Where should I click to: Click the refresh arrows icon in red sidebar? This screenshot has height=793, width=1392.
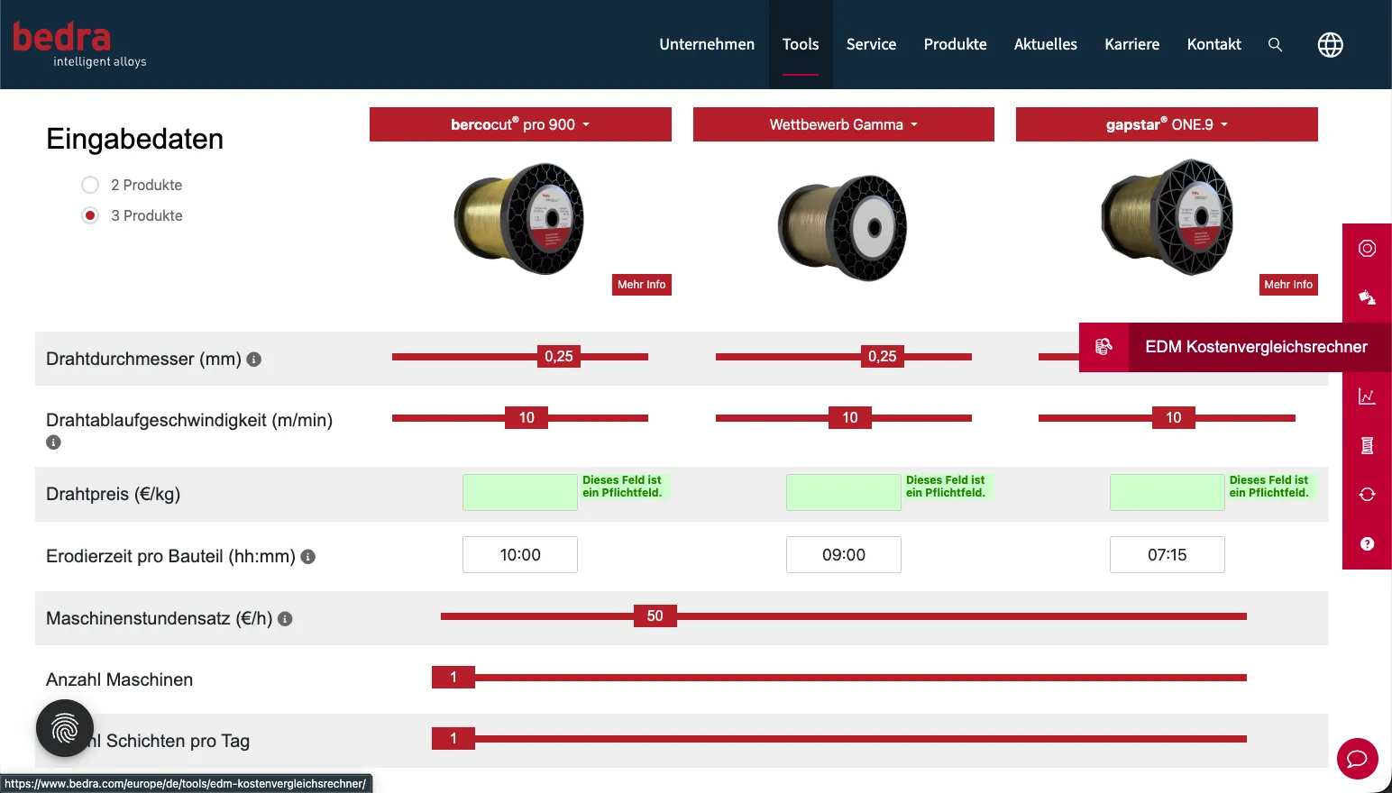pos(1367,494)
